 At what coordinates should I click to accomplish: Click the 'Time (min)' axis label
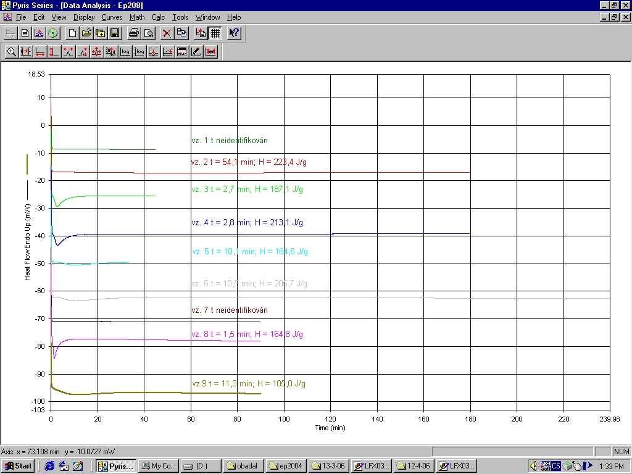330,428
